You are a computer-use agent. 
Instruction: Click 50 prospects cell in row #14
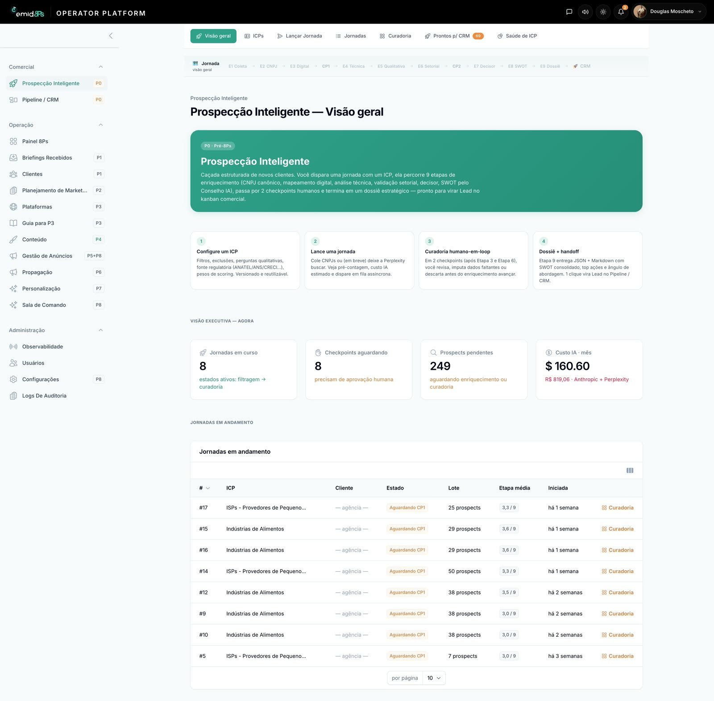pos(465,572)
